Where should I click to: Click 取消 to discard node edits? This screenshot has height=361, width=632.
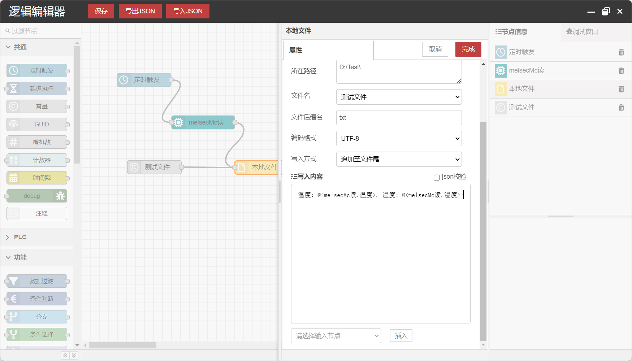coord(435,49)
